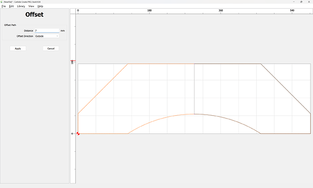Viewport: 313px width, 188px height.
Task: Click the top horizontal edge of the shape
Action: tap(159, 64)
